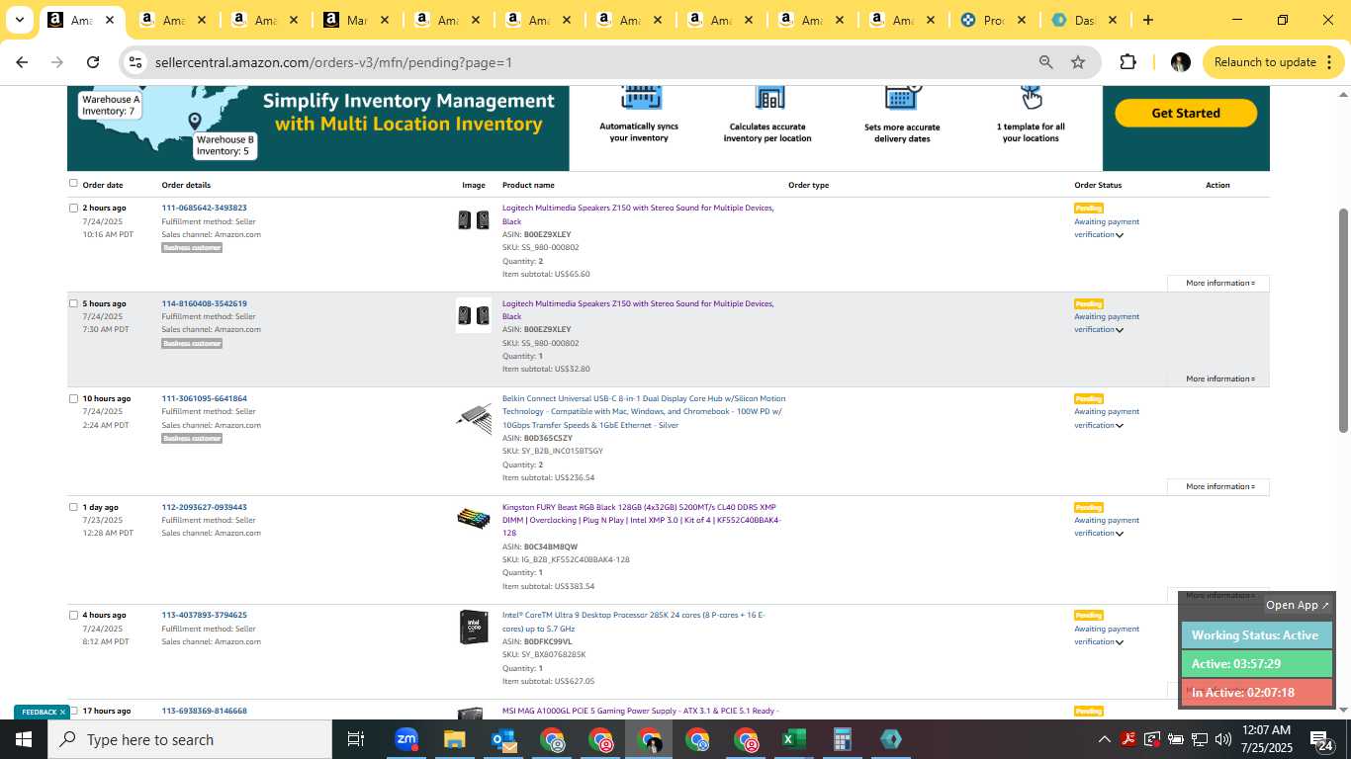Open the Open App link in tracker widget
The height and width of the screenshot is (759, 1351).
click(1298, 605)
